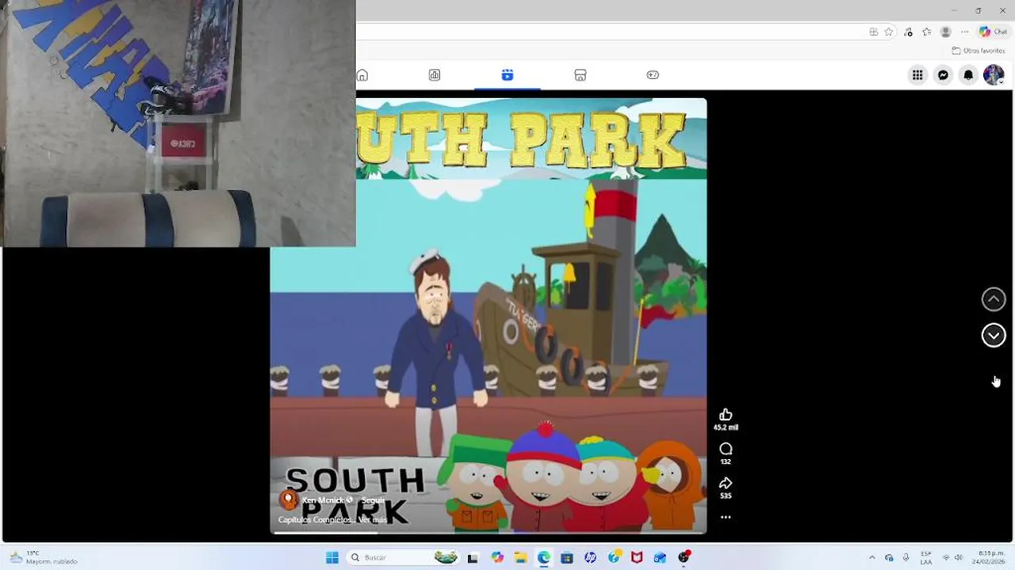This screenshot has width=1015, height=570.
Task: Open McAfee from the taskbar
Action: coord(636,557)
